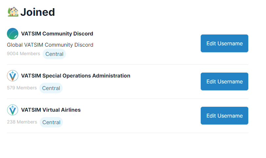Open the VATSIM Virtual Airlines title

(x=51, y=110)
